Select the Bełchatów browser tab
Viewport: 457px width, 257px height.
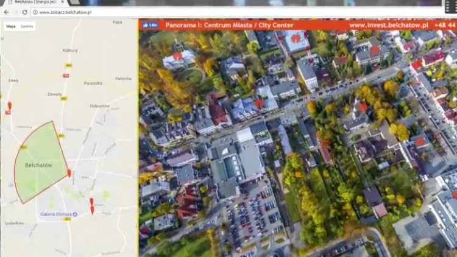(x=35, y=2)
